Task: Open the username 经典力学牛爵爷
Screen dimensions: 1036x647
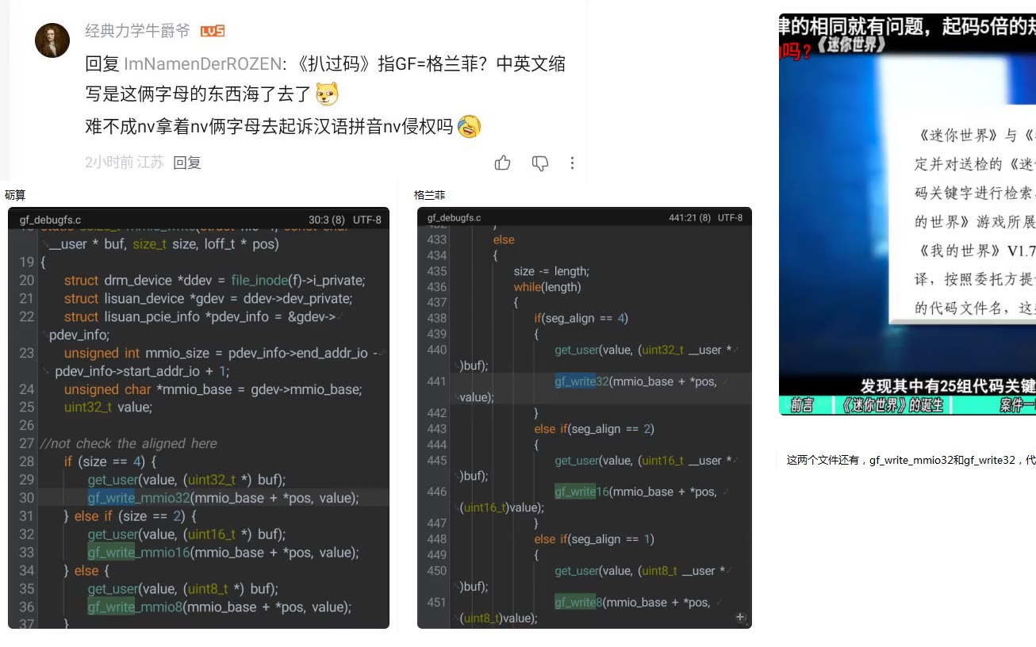Action: click(x=138, y=31)
